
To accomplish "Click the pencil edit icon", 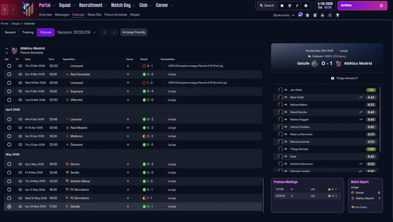I will (x=297, y=6).
